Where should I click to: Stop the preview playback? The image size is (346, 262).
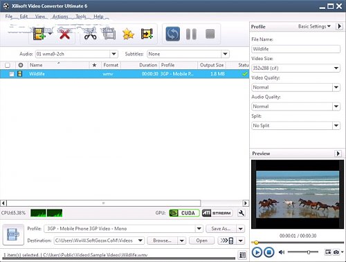(x=268, y=252)
